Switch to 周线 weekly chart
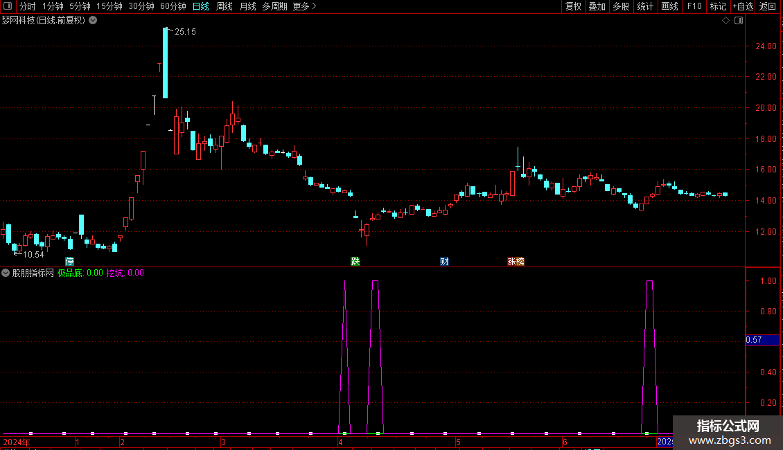Image resolution: width=783 pixels, height=450 pixels. [x=225, y=6]
